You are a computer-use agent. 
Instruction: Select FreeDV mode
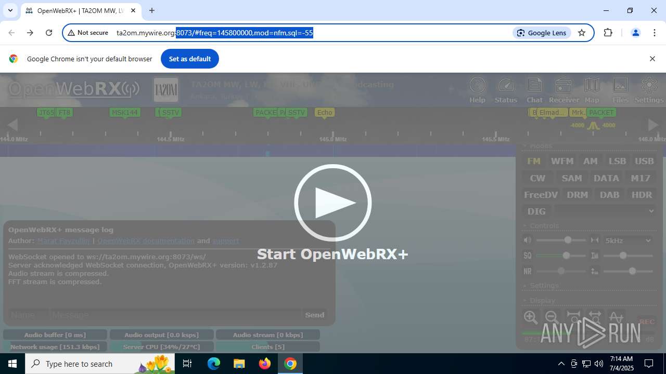[541, 195]
